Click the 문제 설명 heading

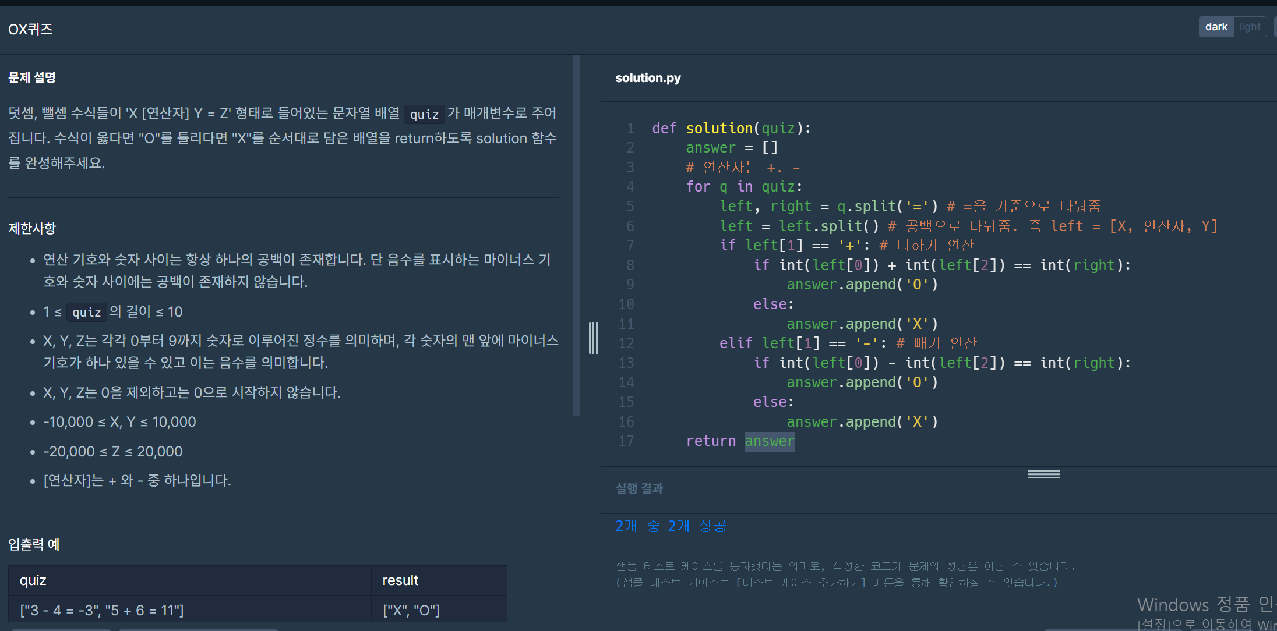pyautogui.click(x=32, y=77)
